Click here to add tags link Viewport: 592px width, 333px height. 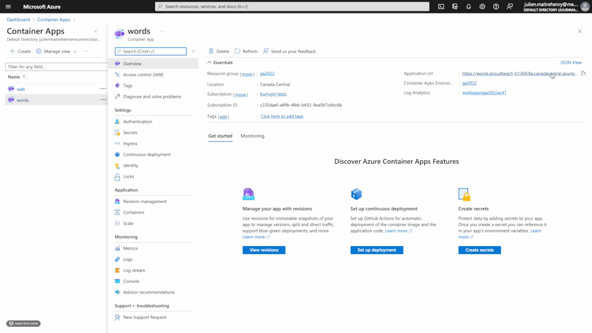[282, 116]
